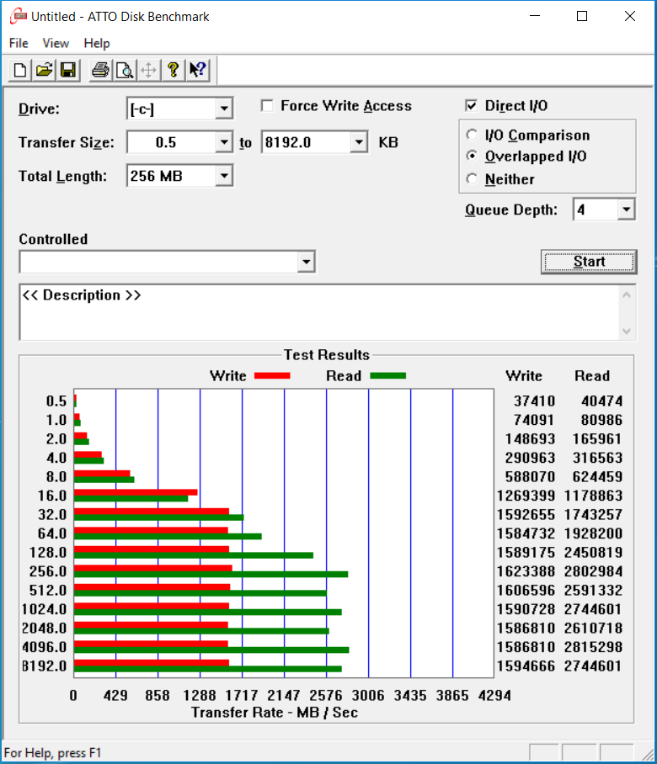The image size is (657, 764).
Task: Expand the Controlled dropdown list
Action: [x=306, y=262]
